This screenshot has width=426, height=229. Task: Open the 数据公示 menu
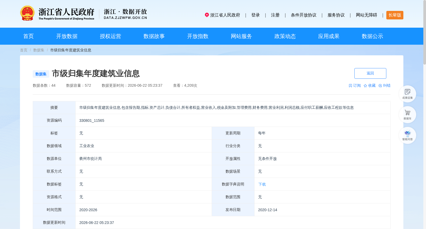tap(372, 36)
